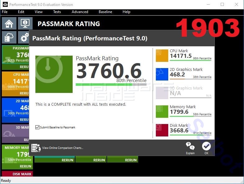
Task: Open the Advanced menu
Action: coord(80,12)
